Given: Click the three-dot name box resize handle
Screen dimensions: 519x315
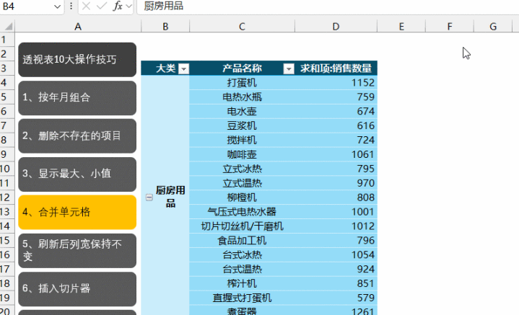Looking at the screenshot, I should tap(70, 6).
